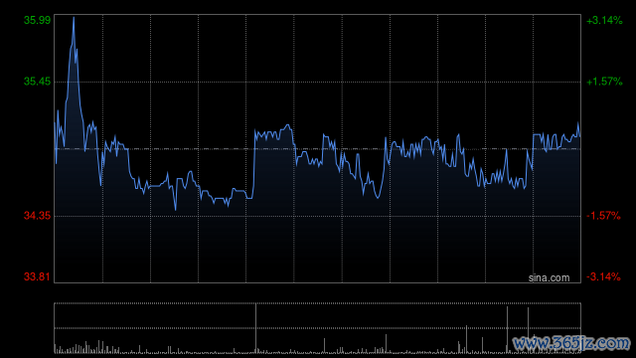
Task: Click the sina.com source text
Action: tap(549, 278)
